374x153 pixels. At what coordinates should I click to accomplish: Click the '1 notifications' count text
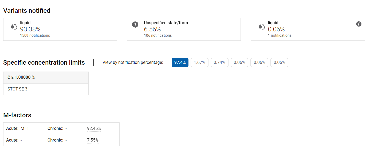pos(279,35)
